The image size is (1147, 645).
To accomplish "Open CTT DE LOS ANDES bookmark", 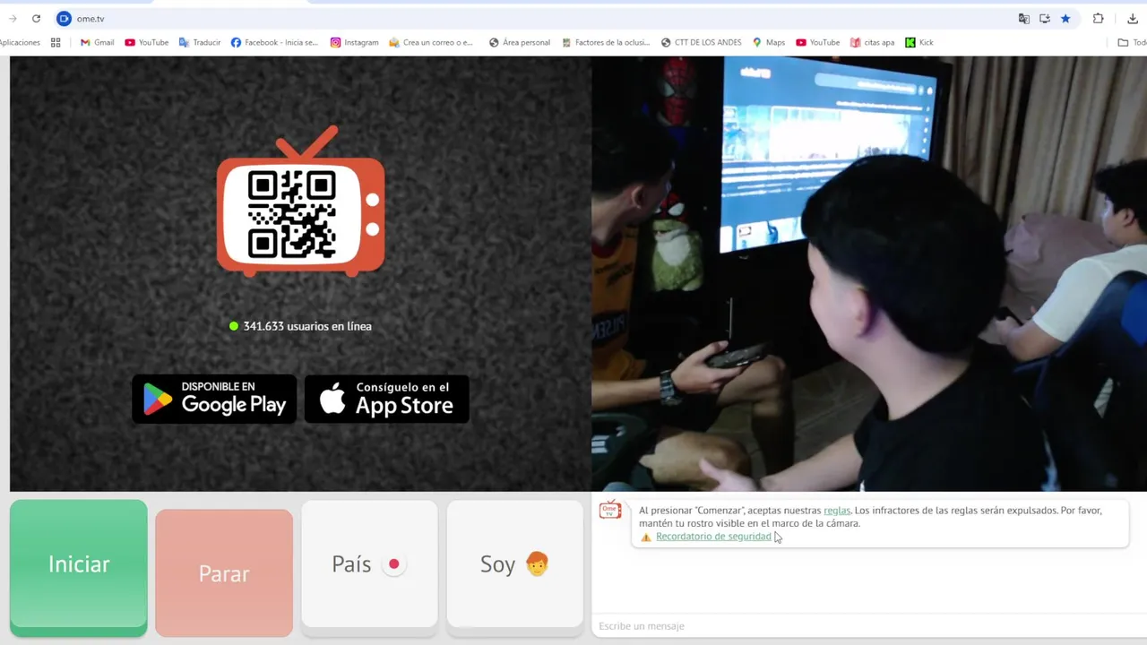I will tap(702, 42).
